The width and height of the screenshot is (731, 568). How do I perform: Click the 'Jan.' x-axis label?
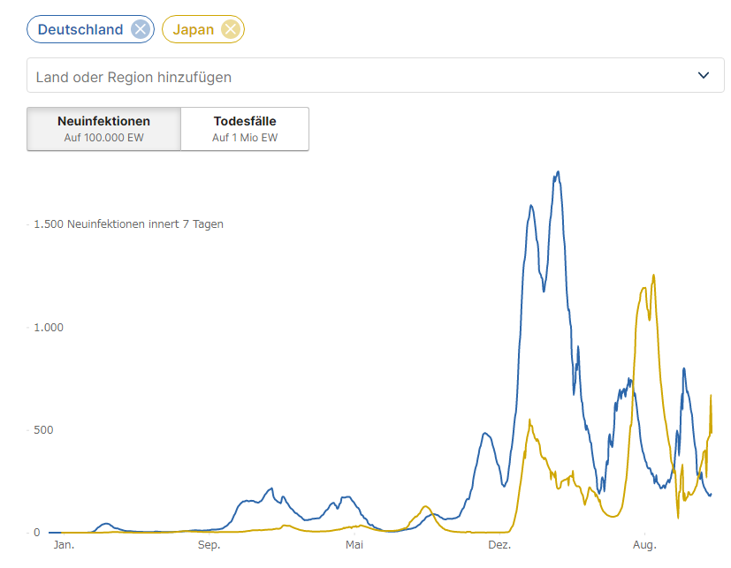64,545
